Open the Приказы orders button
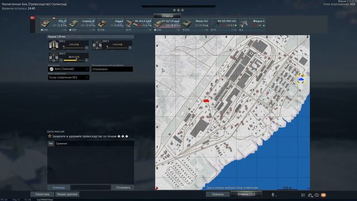Viewport: 357px width, 201px height. coord(218,194)
